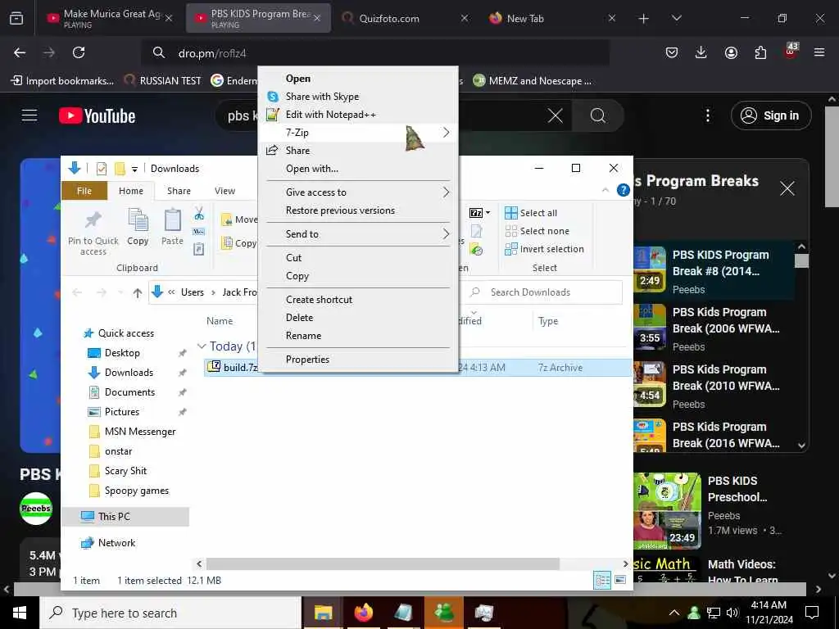
Task: Open Explorer help question mark icon
Action: (x=623, y=190)
